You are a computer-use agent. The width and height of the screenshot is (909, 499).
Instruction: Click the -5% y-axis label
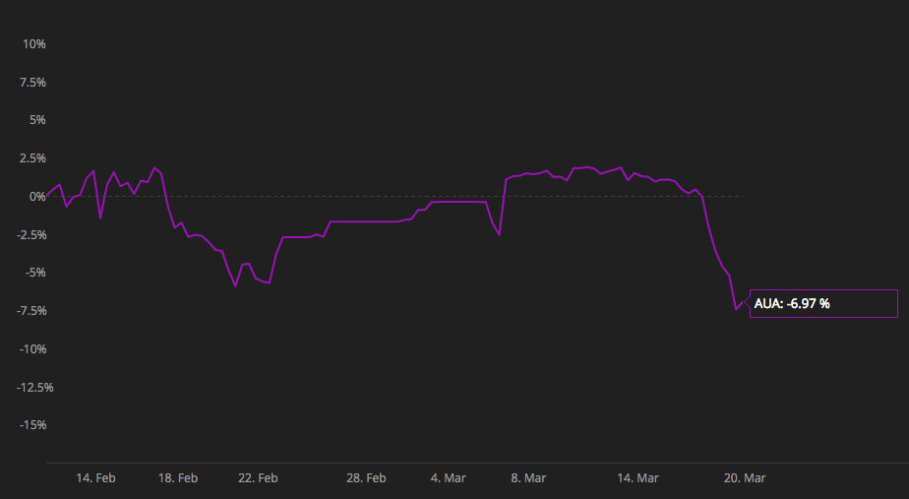pyautogui.click(x=36, y=273)
